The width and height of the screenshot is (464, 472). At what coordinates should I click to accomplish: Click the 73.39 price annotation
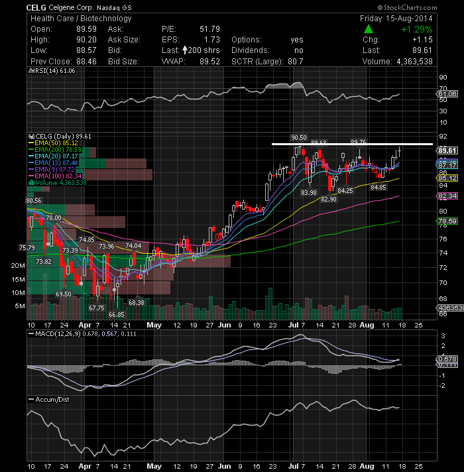(x=70, y=250)
